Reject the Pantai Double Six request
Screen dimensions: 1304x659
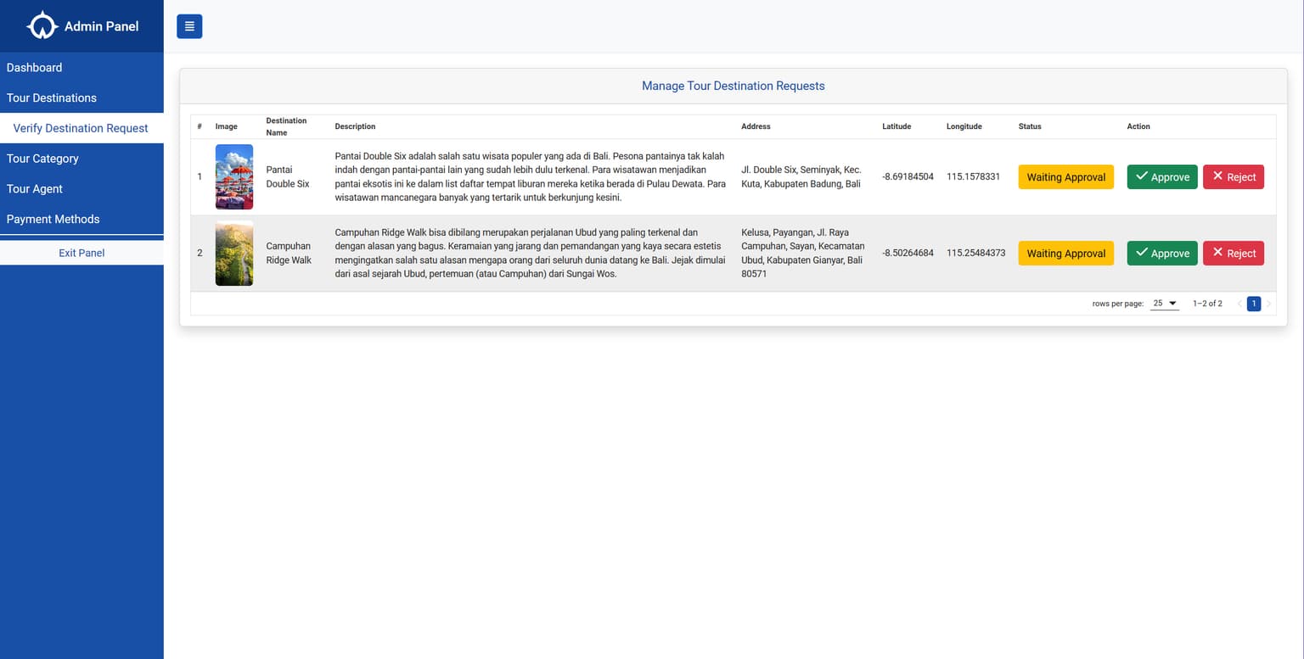[1233, 177]
